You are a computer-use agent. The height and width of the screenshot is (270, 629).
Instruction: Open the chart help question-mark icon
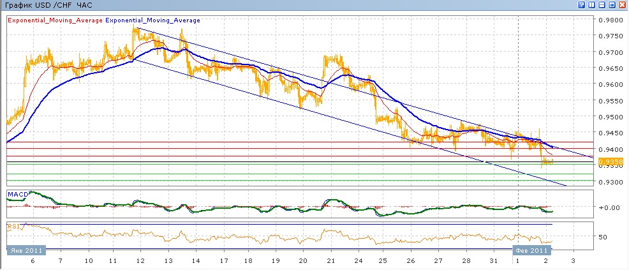tap(582, 5)
